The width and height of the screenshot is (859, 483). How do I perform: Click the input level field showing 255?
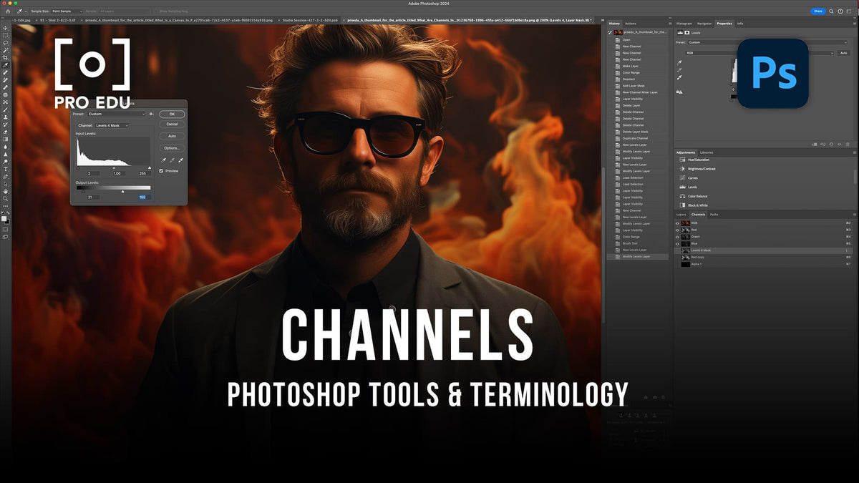click(x=143, y=173)
